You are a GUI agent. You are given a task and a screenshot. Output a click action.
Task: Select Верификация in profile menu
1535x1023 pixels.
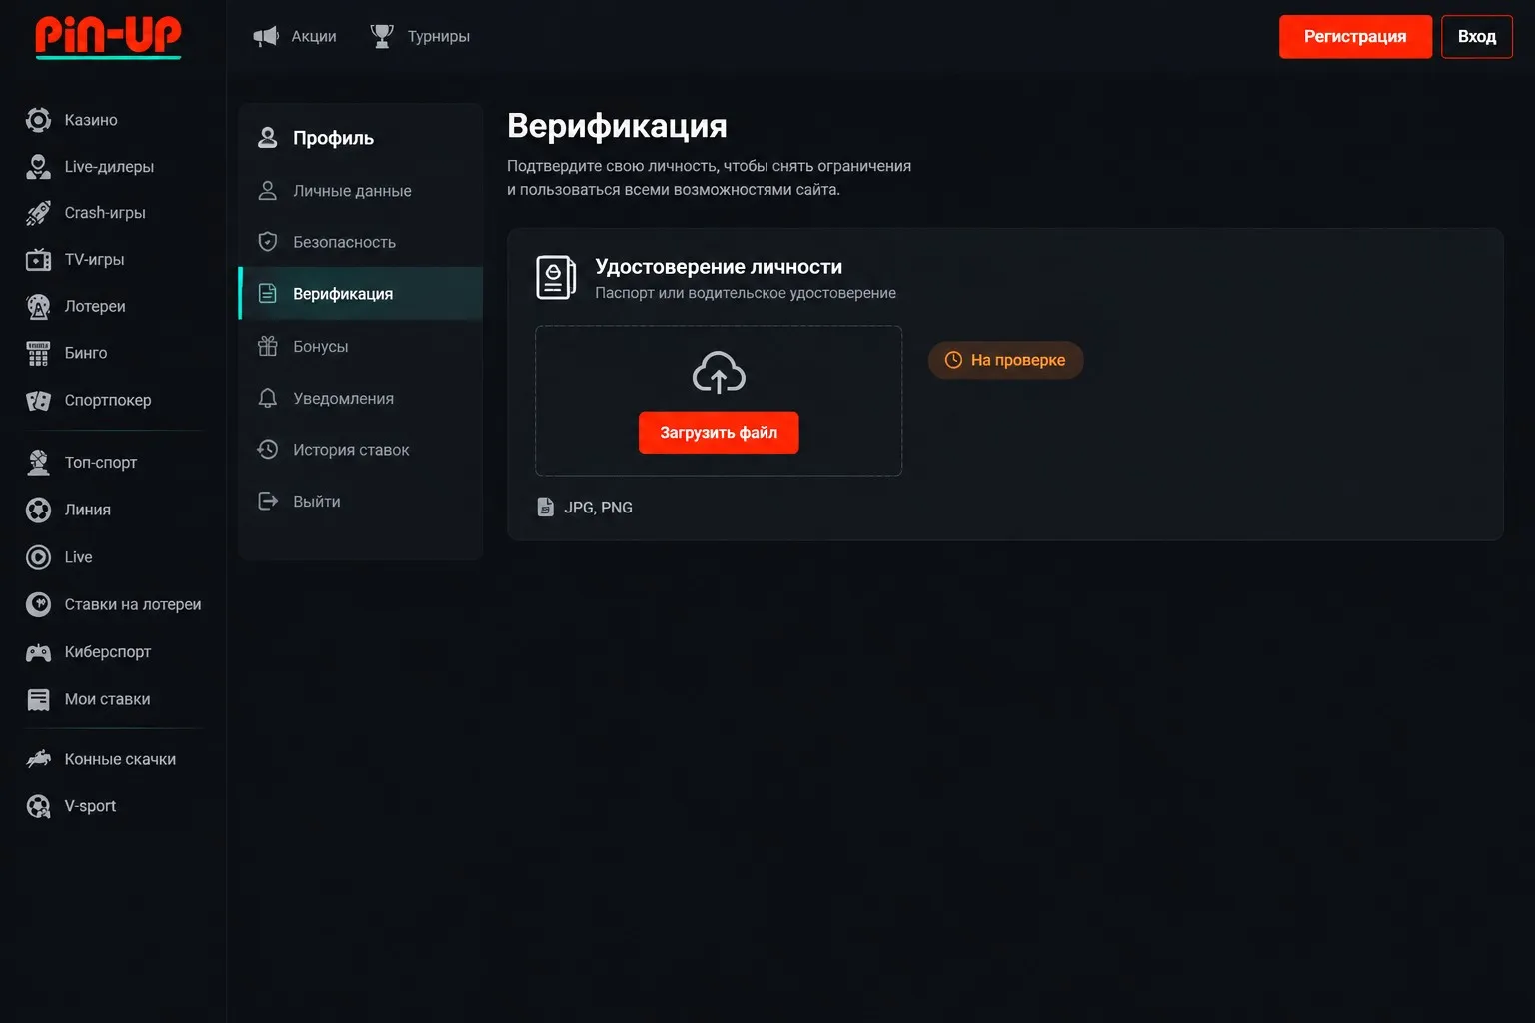pyautogui.click(x=361, y=294)
